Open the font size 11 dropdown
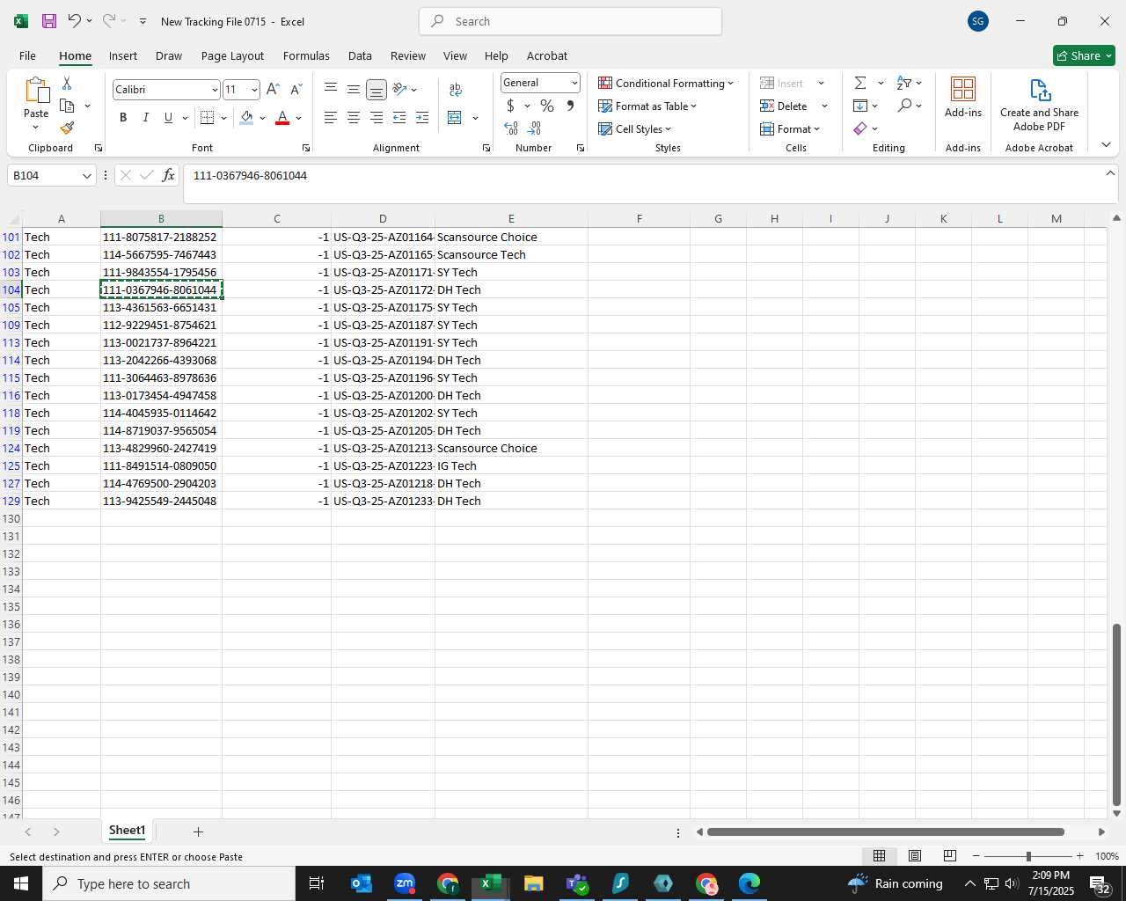This screenshot has height=901, width=1126. 254,90
